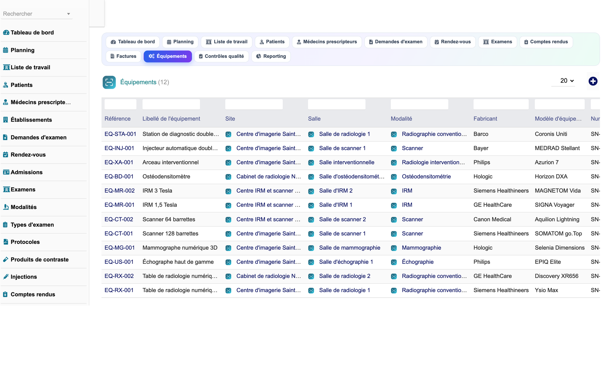This screenshot has height=379, width=613.
Task: Click the room icon beside Salle interventionnelle
Action: click(311, 163)
